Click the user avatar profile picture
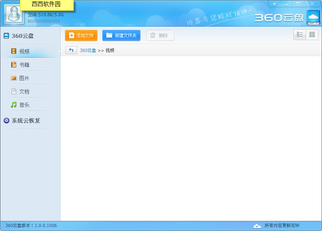This screenshot has height=231, width=322. coord(14,14)
